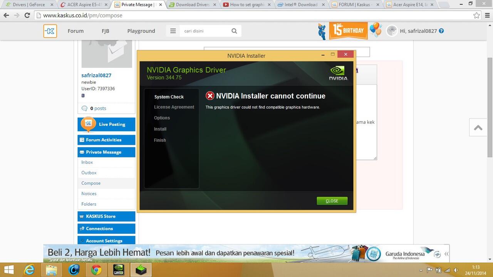Open the NVIDIA installer taskbar icon
The height and width of the screenshot is (277, 493).
pos(141,270)
